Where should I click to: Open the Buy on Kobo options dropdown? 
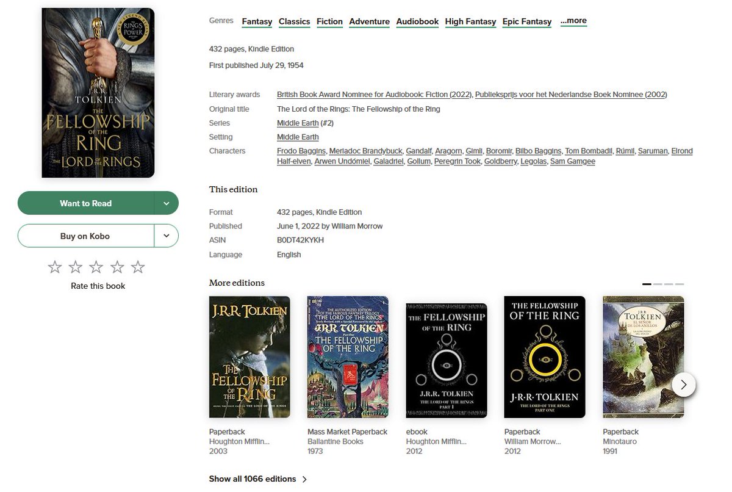coord(167,236)
